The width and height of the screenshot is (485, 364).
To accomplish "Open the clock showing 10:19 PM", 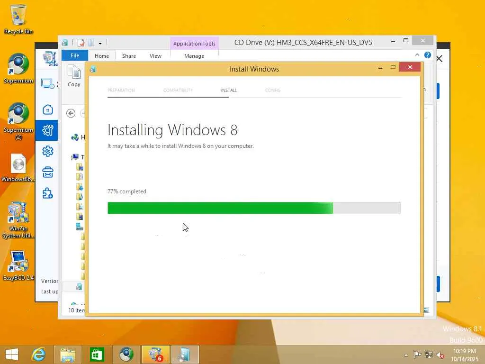I will [x=465, y=355].
